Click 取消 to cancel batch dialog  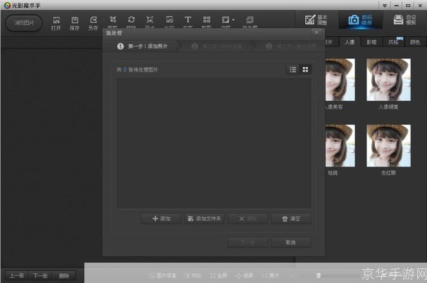(291, 242)
